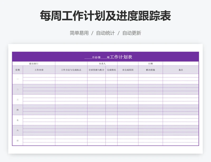The width and height of the screenshot is (211, 162).
Task: Select the 日期 label cell
Action: (x=150, y=64)
